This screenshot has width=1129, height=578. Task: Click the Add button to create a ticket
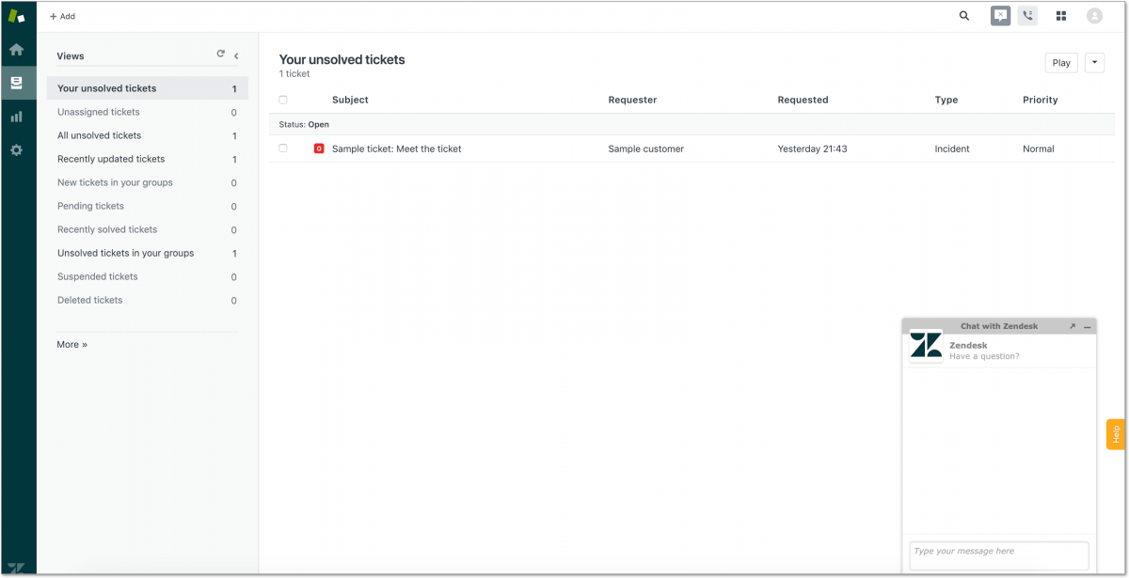pos(61,16)
